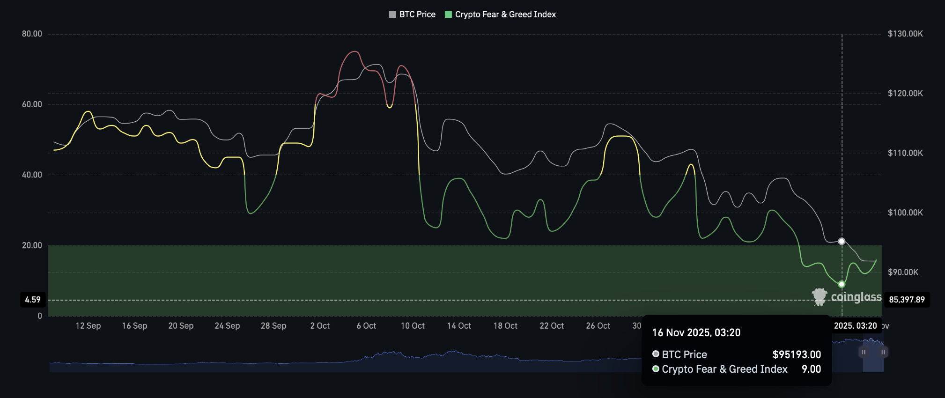
Task: Click the gray BTC Price legend square
Action: click(x=392, y=15)
